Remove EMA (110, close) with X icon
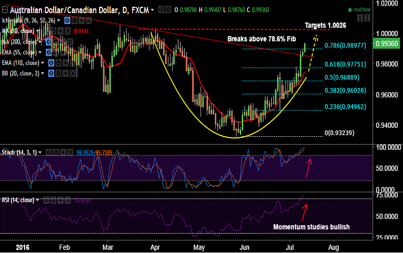Viewport: 403px width, 253px height. tap(72, 63)
